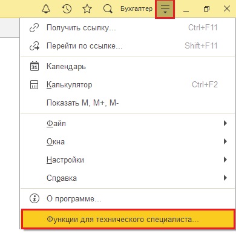The height and width of the screenshot is (239, 236).
Task: Click the arrow-link icon beside Перейти по ссылке
Action: pyautogui.click(x=34, y=46)
